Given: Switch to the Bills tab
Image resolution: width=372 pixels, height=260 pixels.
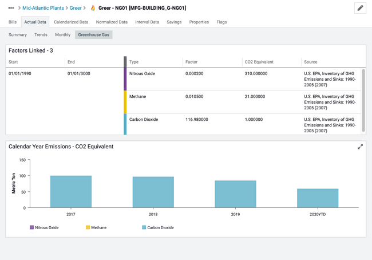Looking at the screenshot, I should coord(13,22).
